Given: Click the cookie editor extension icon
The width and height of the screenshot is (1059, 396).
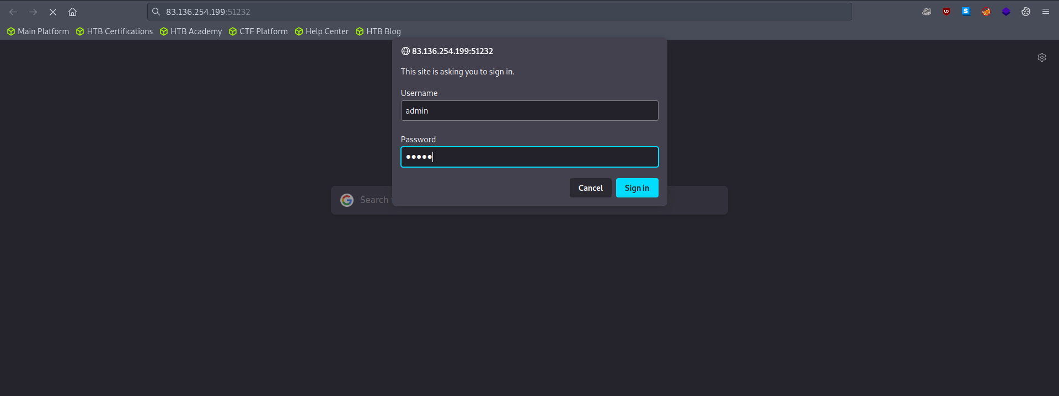Looking at the screenshot, I should click(1026, 12).
